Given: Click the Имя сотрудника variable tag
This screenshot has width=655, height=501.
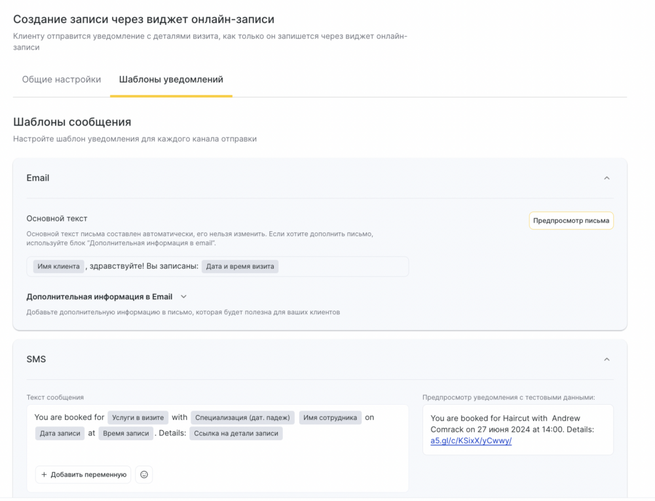Looking at the screenshot, I should [330, 418].
